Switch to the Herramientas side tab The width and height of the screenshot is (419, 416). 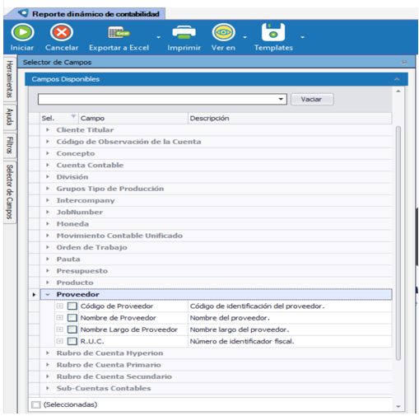click(x=10, y=79)
